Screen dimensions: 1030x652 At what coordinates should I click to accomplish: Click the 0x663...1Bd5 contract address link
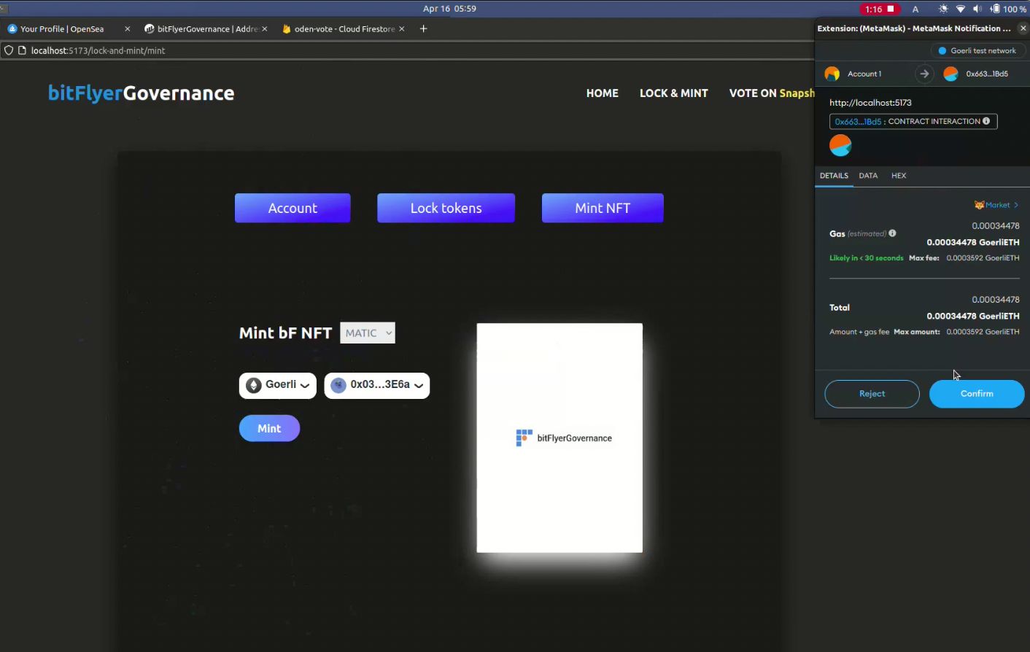pyautogui.click(x=858, y=122)
